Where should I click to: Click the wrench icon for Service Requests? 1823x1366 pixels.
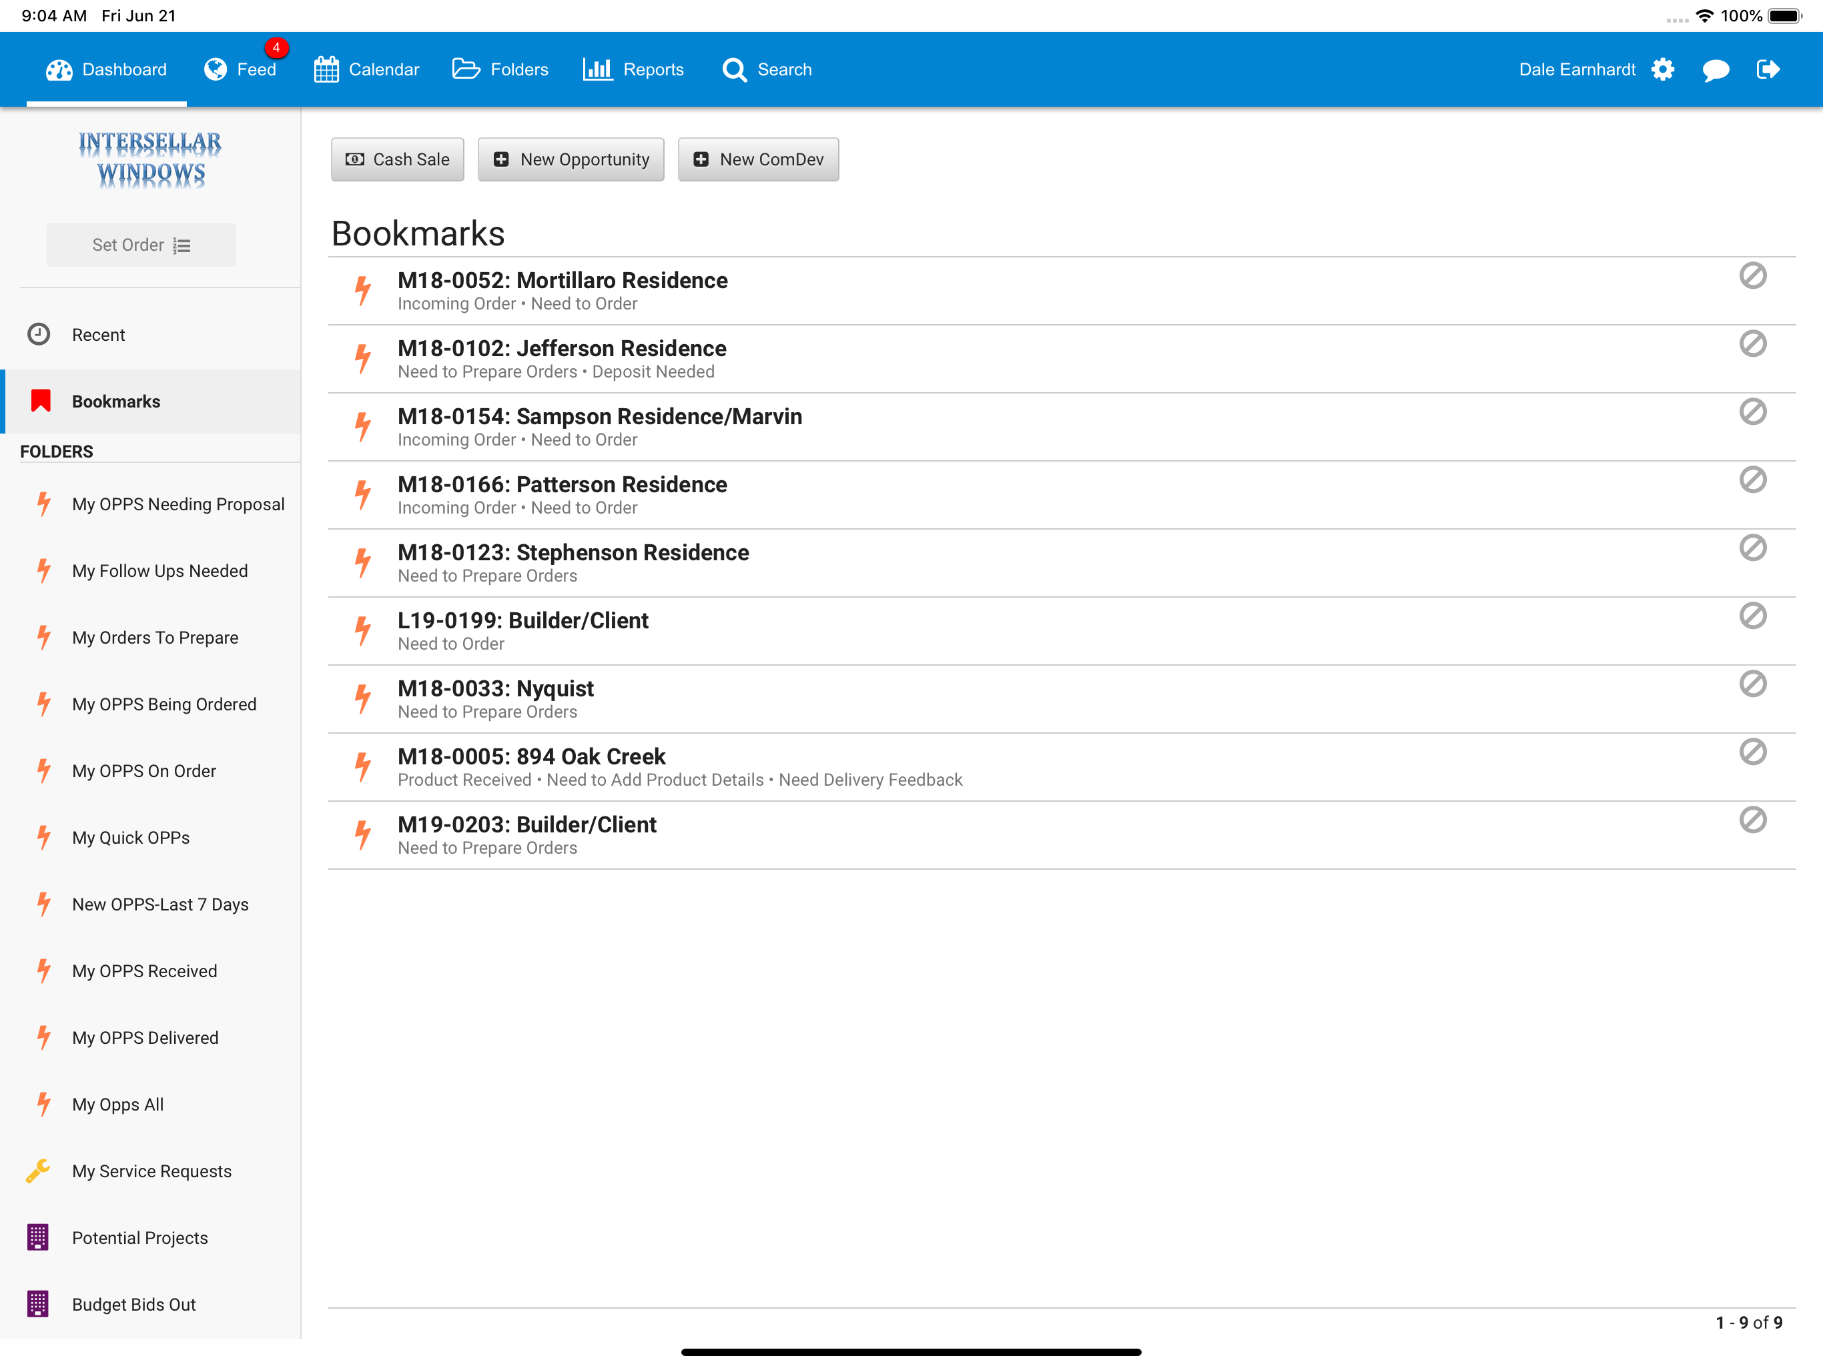pyautogui.click(x=38, y=1171)
